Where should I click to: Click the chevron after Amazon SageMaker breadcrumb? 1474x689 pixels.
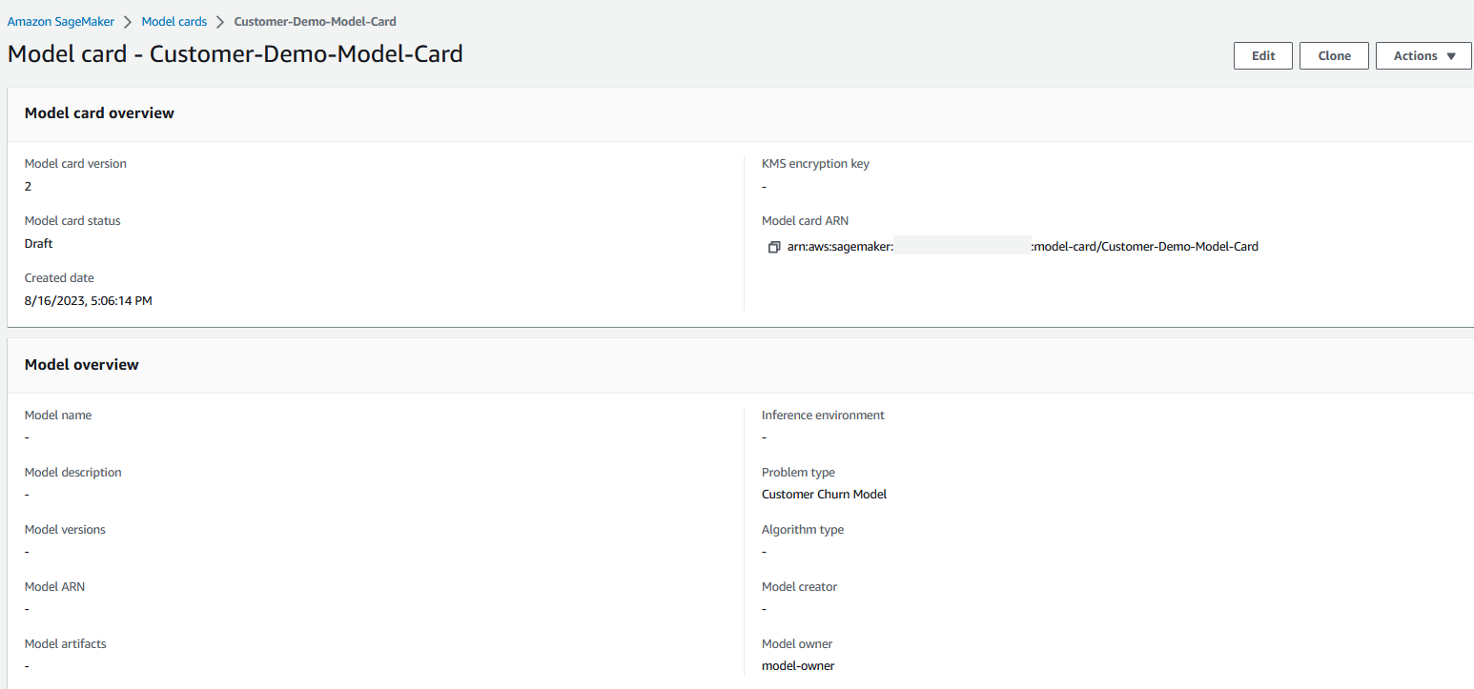[x=127, y=21]
